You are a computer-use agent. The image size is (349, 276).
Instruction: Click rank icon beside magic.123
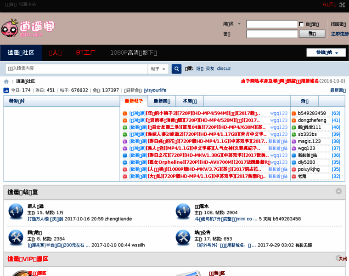294,141
